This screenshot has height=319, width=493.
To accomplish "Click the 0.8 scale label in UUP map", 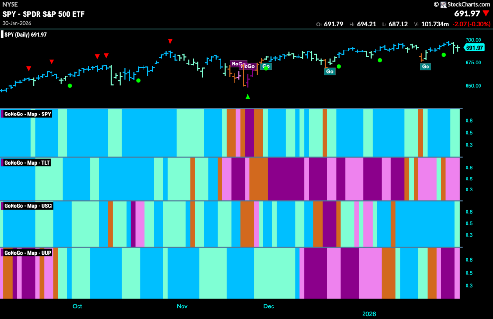I will (x=469, y=260).
